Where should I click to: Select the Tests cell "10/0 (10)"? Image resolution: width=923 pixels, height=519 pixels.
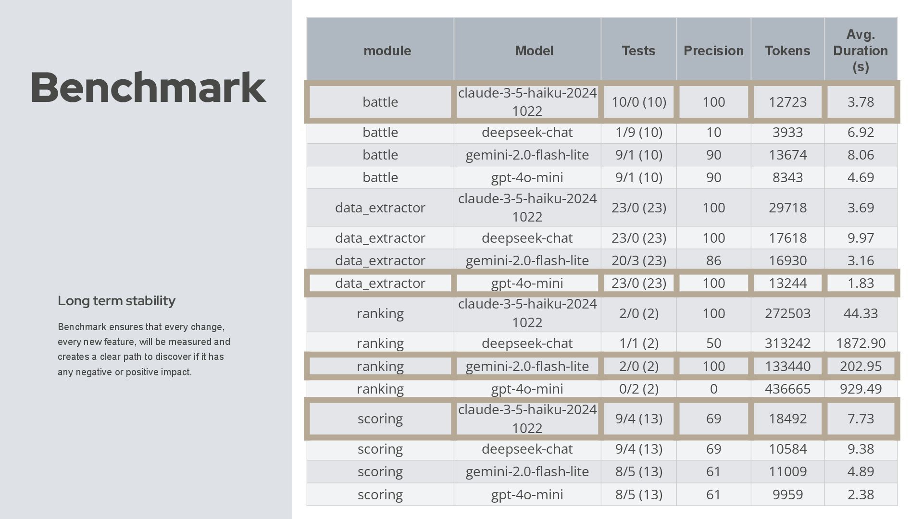pos(639,102)
